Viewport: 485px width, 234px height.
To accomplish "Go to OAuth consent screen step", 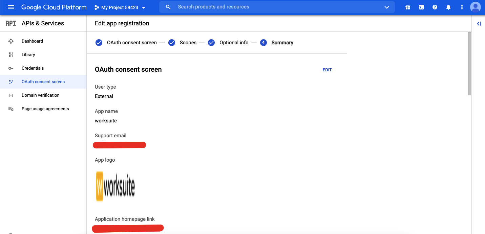I will 126,43.
